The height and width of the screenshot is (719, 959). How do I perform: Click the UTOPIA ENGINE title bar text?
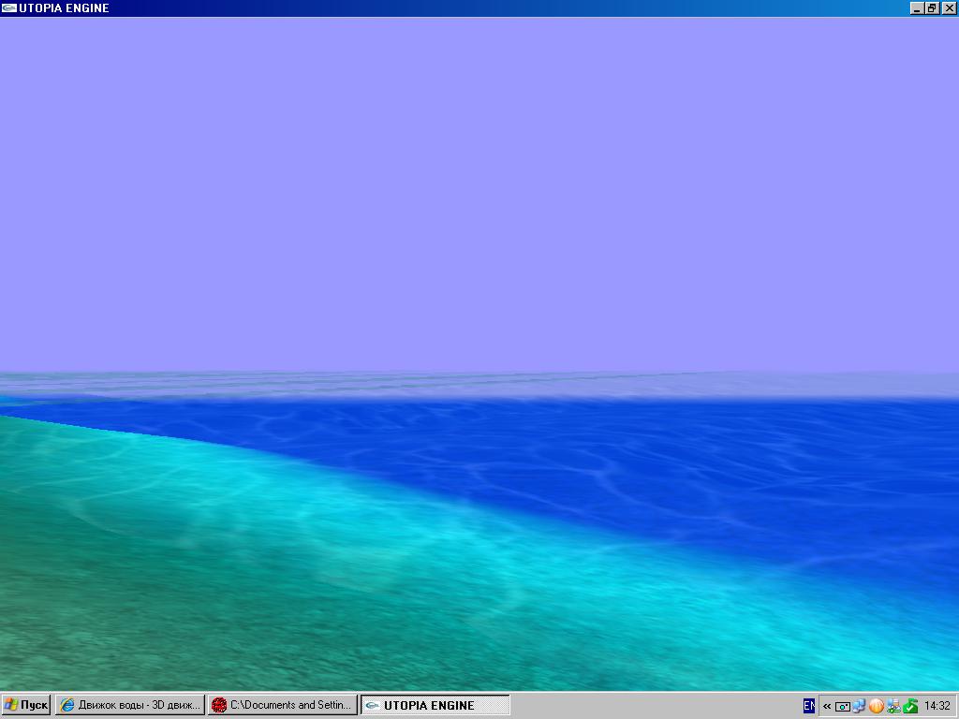(x=64, y=7)
